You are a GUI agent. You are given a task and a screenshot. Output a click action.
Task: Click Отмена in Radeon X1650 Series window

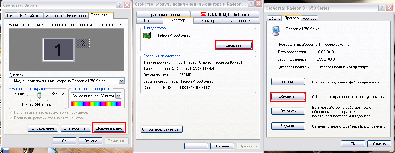click(379, 143)
